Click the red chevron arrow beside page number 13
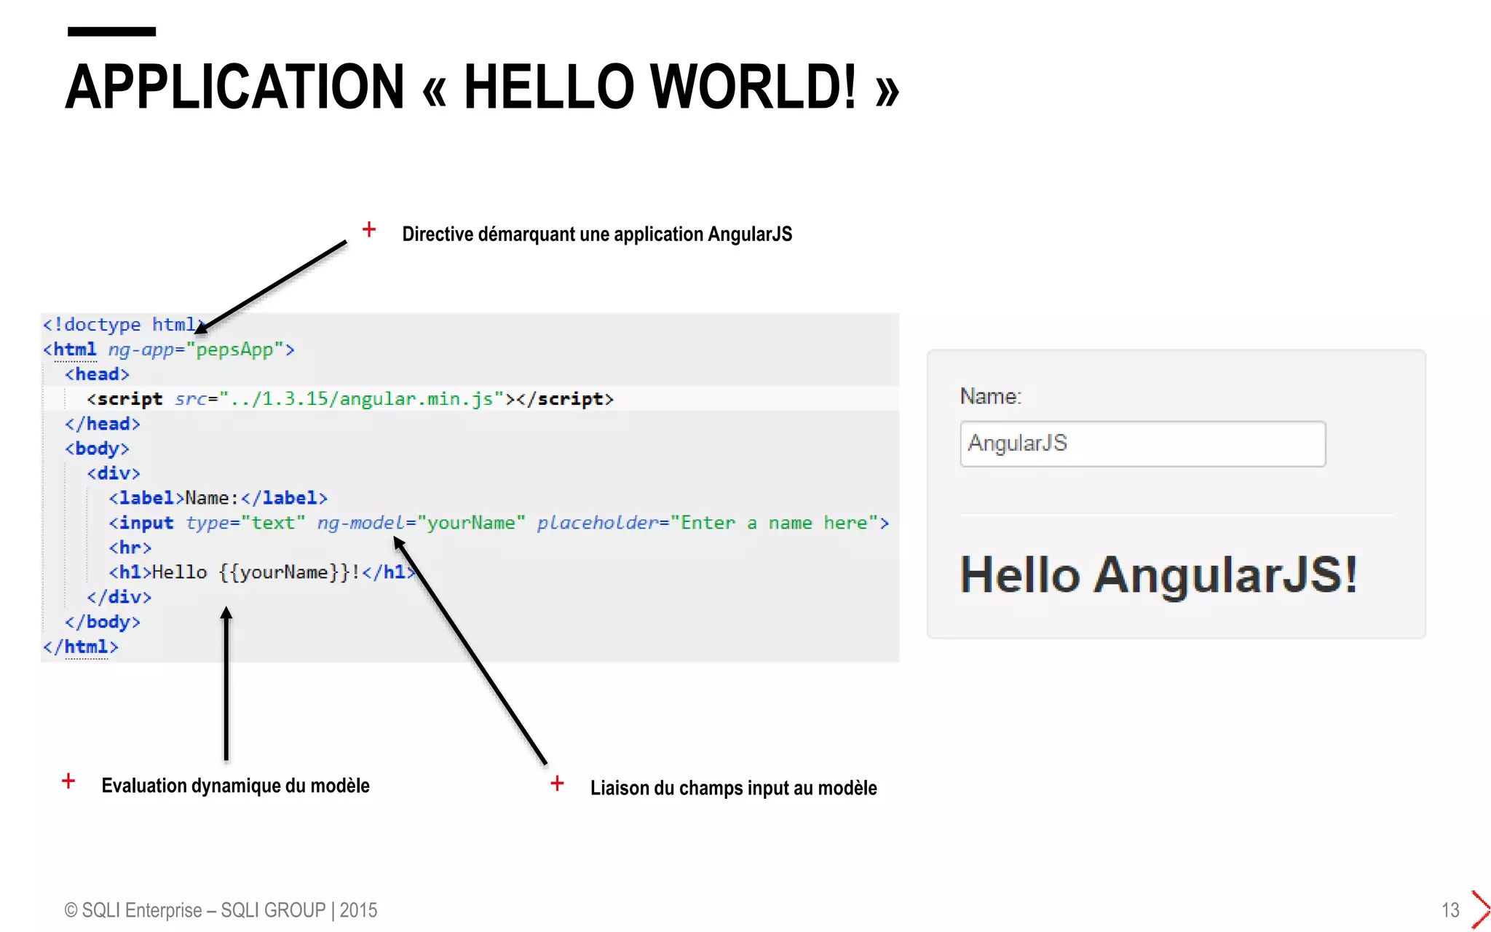The image size is (1491, 932). 1480,909
